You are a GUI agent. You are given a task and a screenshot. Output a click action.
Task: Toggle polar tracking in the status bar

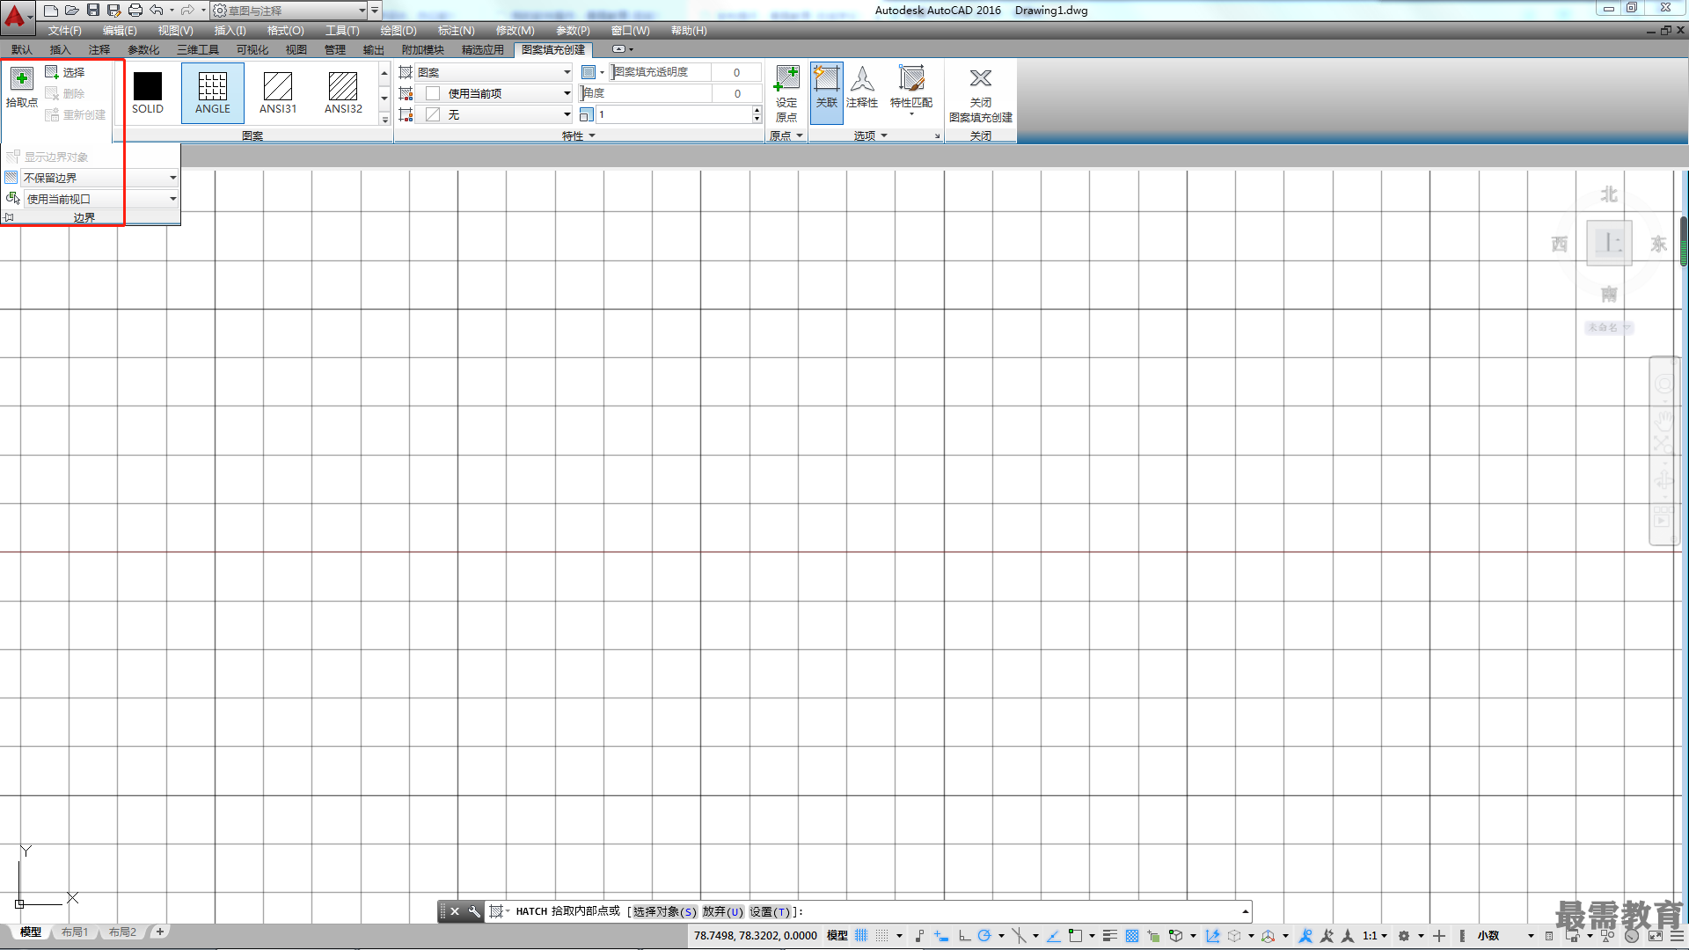(x=984, y=936)
